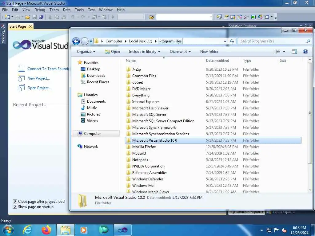The height and width of the screenshot is (236, 315).
Task: Open the Team menu
Action: tap(54, 10)
